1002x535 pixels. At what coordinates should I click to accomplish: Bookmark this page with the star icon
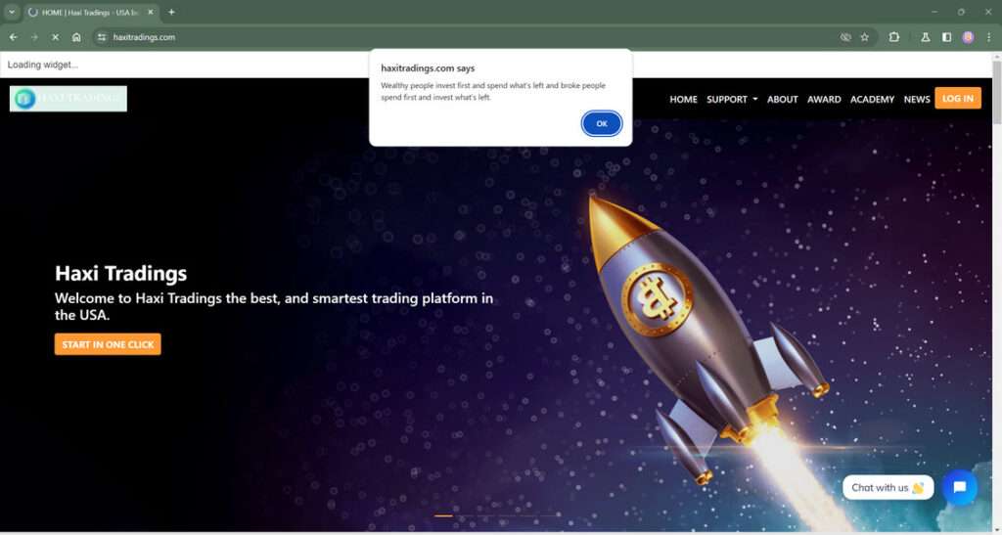(865, 37)
